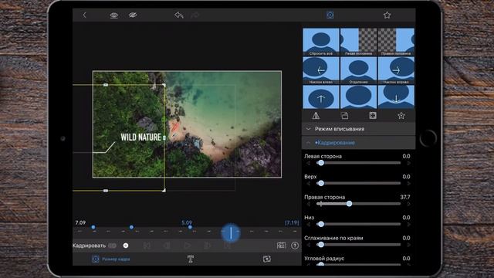The width and height of the screenshot is (494, 278).
Task: Select the first keyframe marker on timeline
Action: 93,227
